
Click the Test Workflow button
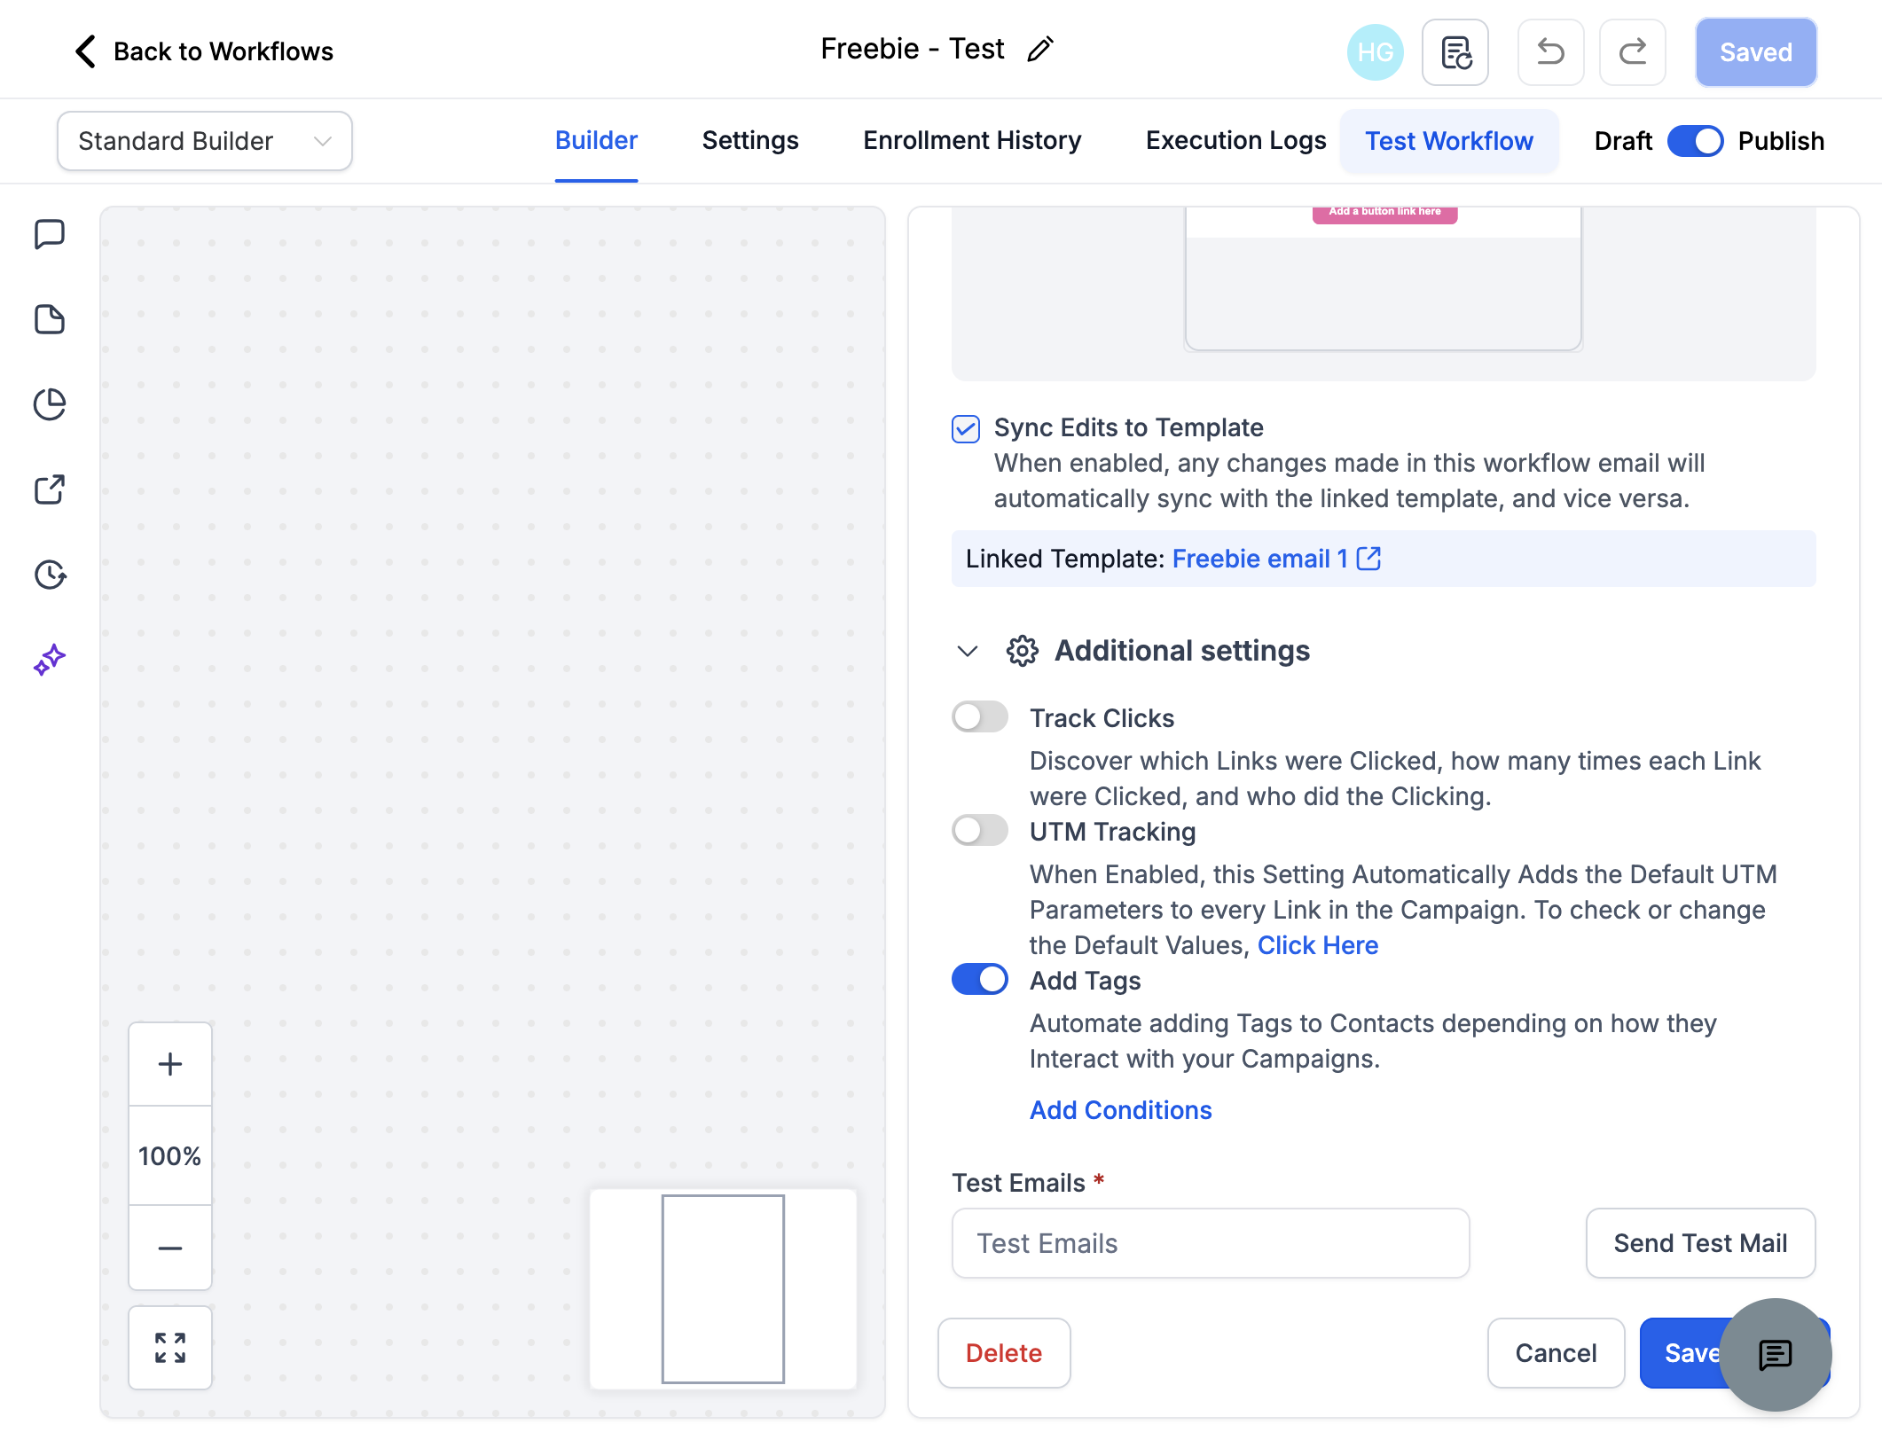[1449, 141]
